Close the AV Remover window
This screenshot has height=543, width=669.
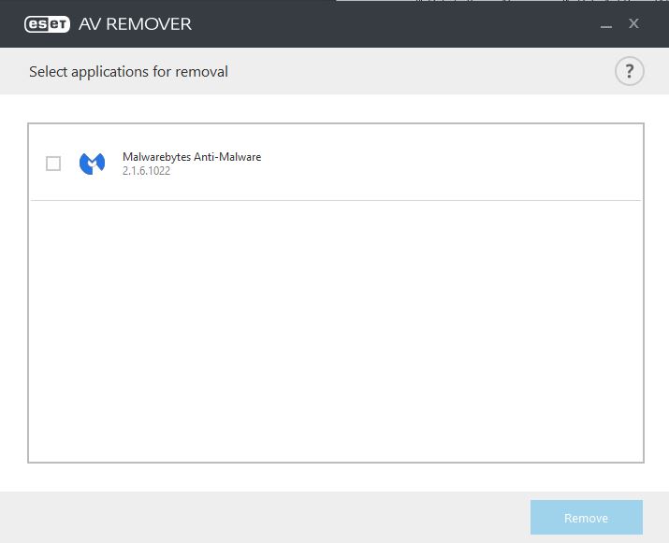[633, 23]
